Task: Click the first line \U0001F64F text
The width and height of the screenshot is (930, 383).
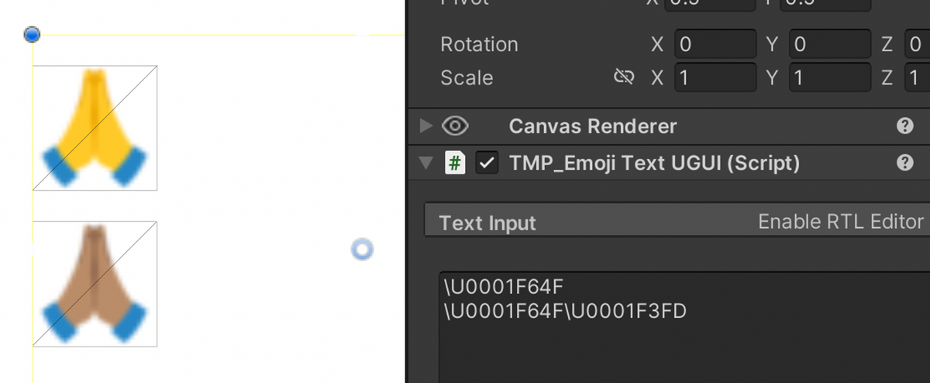Action: click(x=504, y=287)
